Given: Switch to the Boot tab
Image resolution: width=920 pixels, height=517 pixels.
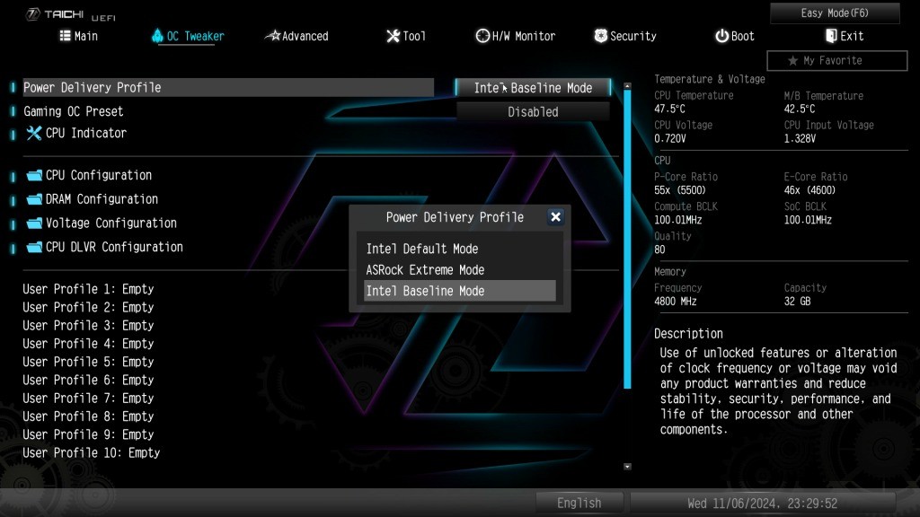Looking at the screenshot, I should click(x=735, y=36).
